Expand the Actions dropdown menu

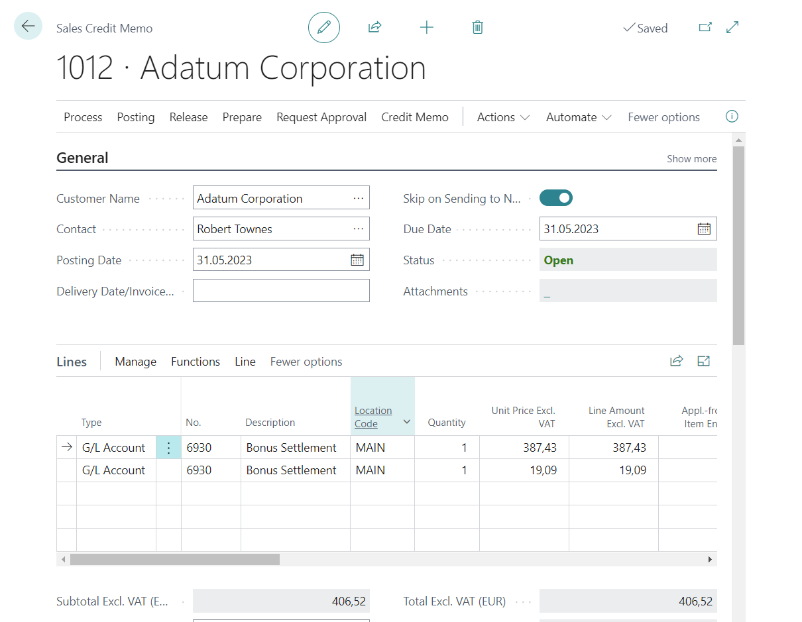point(503,117)
